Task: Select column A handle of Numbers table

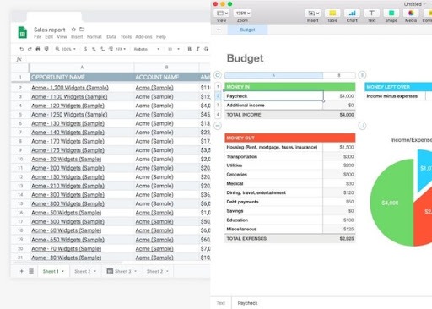Action: [x=273, y=75]
